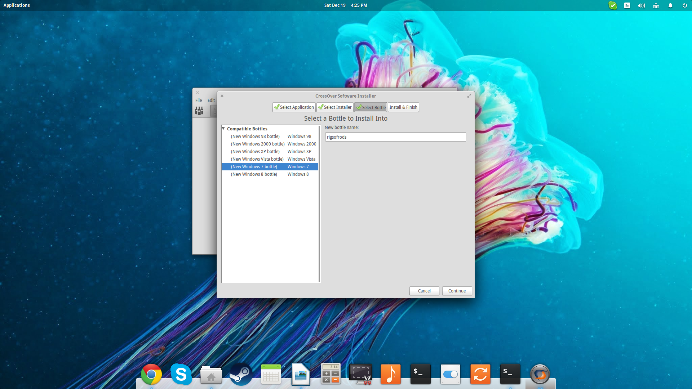Open the network indicator in top panel
The width and height of the screenshot is (692, 389).
[x=656, y=5]
